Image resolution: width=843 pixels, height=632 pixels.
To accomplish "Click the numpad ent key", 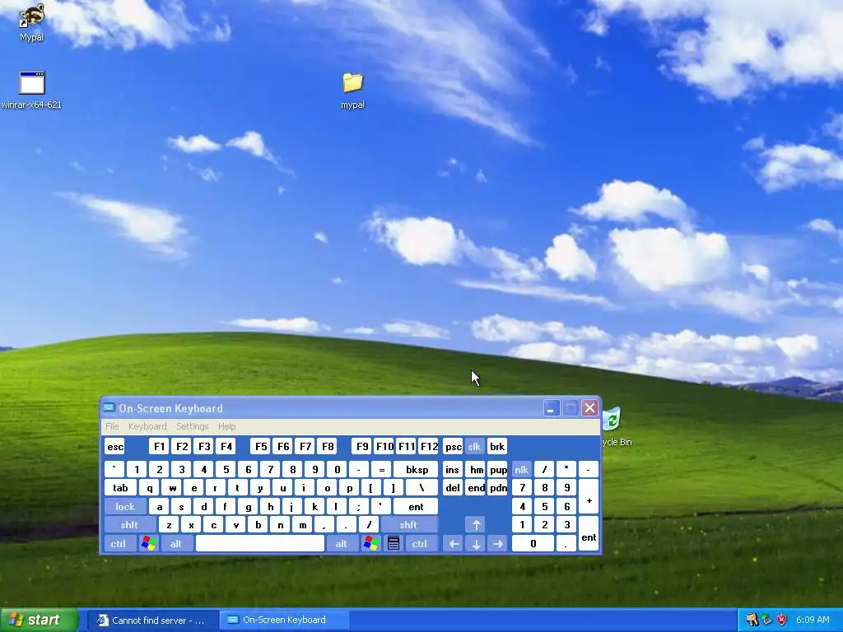I will pos(589,534).
